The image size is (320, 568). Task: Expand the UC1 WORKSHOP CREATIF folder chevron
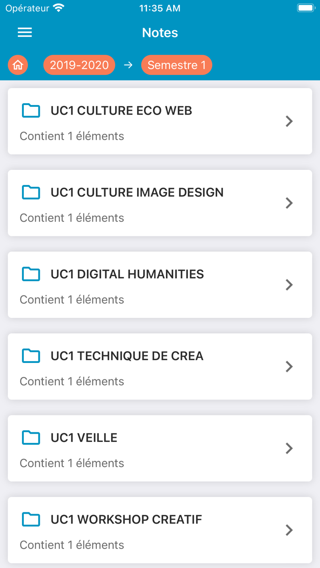tap(289, 530)
